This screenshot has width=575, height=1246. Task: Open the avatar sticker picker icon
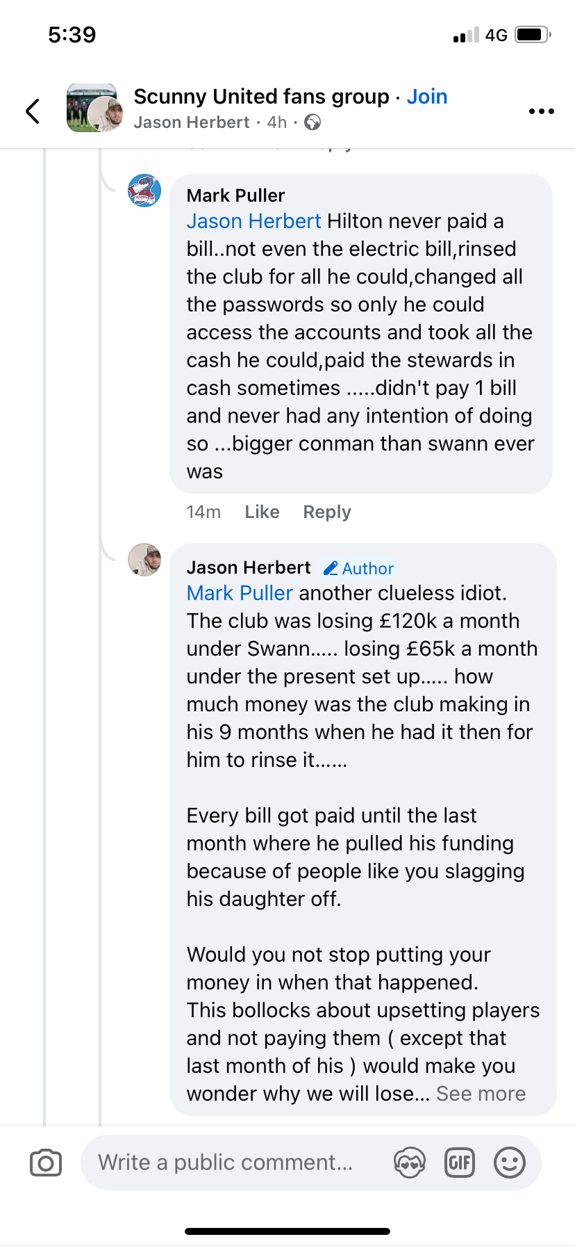pyautogui.click(x=409, y=1163)
